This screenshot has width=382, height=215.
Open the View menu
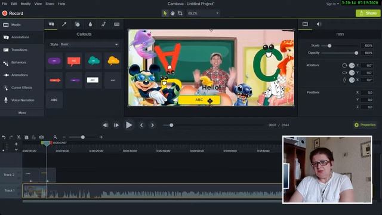tap(38, 4)
